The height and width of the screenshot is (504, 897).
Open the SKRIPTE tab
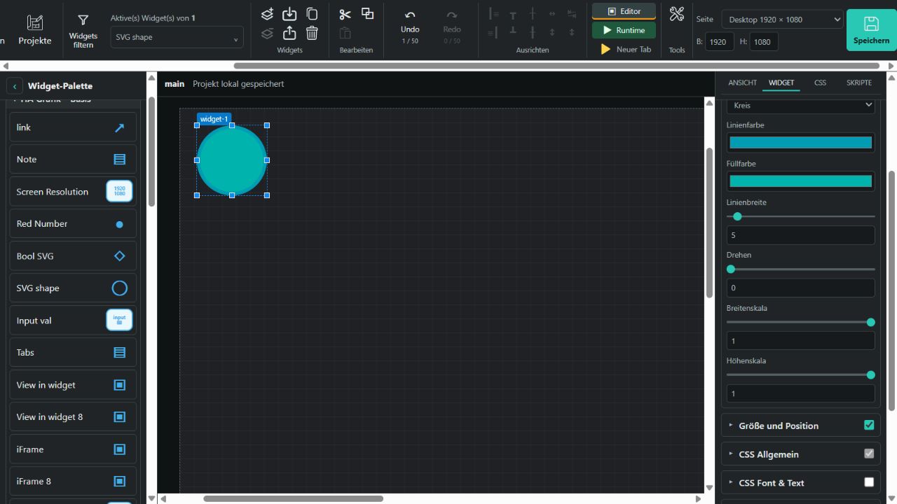click(859, 83)
